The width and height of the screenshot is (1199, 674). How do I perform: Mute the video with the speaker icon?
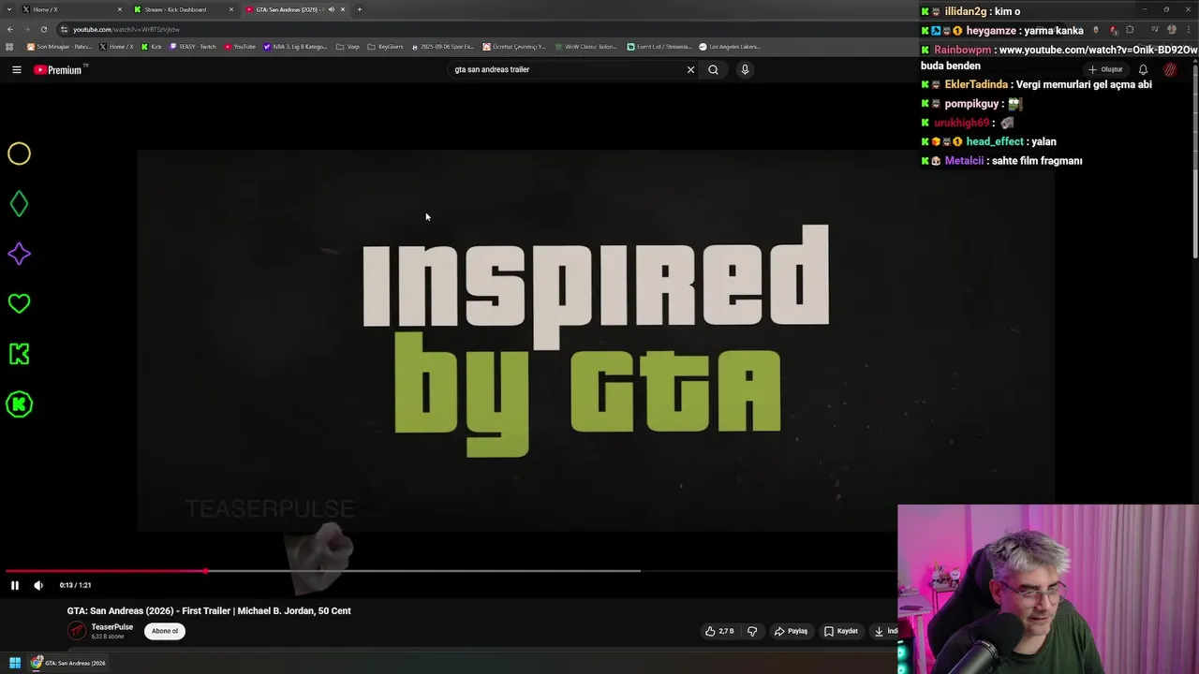[38, 585]
